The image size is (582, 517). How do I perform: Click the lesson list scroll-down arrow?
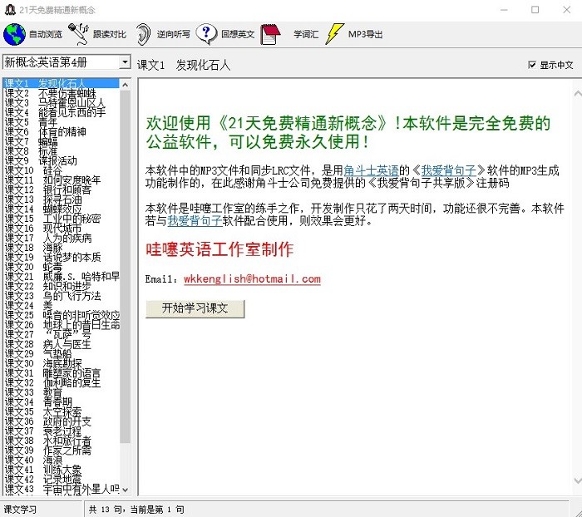coord(126,491)
